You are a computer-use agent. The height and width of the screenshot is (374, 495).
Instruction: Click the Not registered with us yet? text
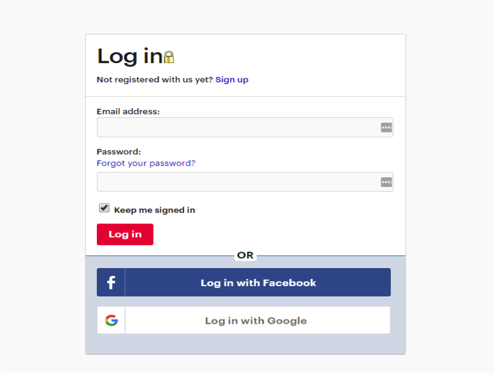click(154, 80)
